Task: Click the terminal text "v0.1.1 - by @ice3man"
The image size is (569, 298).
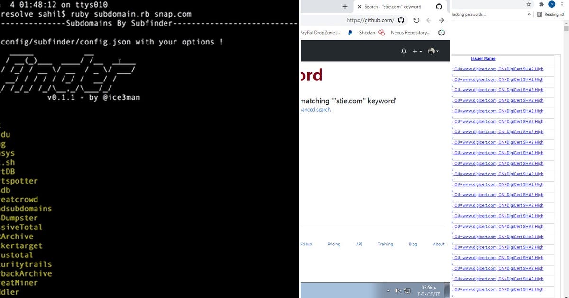Action: [x=93, y=98]
